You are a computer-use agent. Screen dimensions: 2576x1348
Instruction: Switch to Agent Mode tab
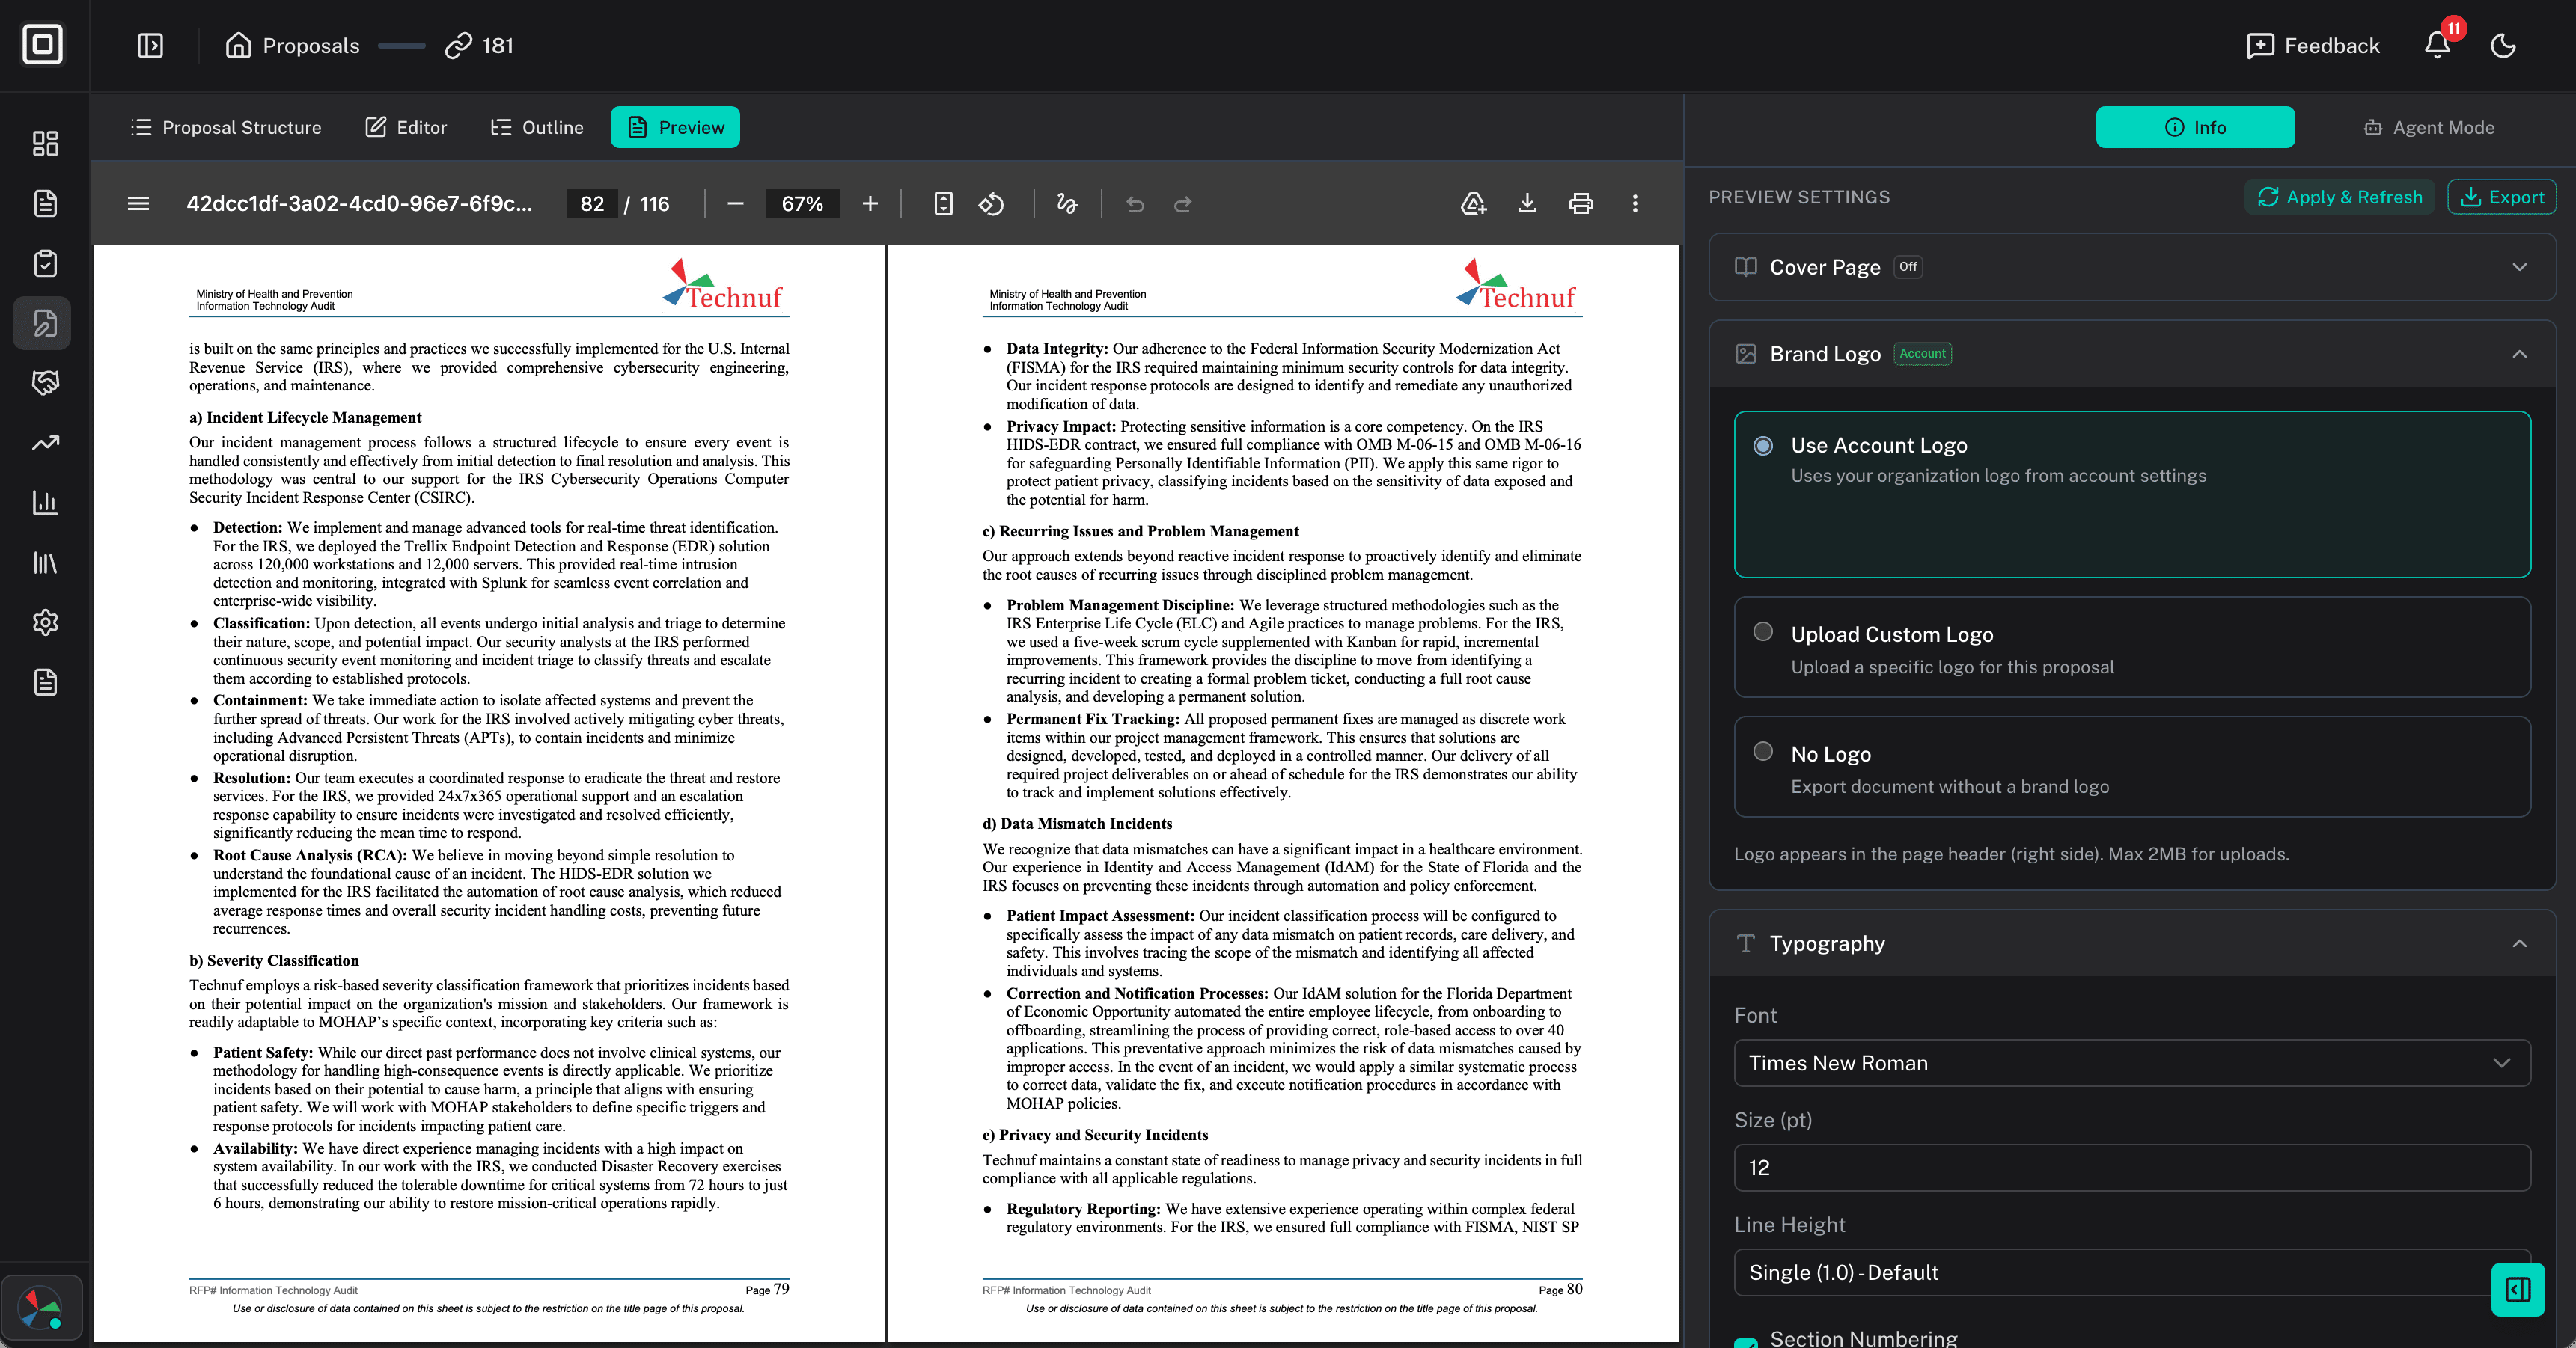coord(2428,127)
